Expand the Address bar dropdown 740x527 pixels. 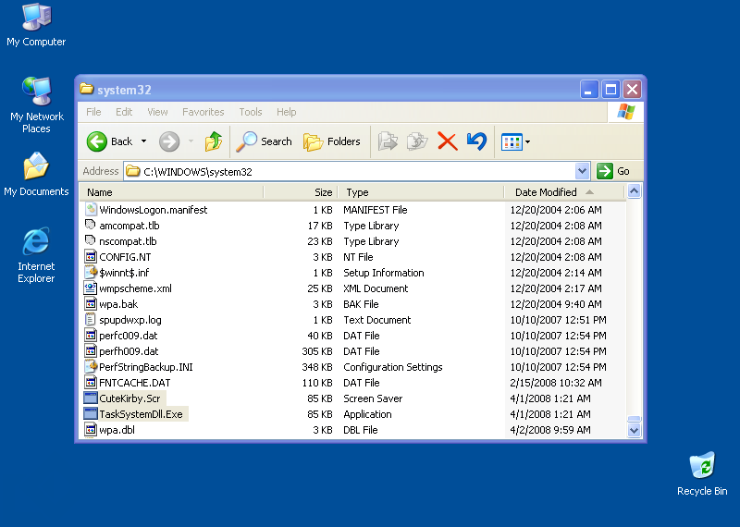click(583, 171)
